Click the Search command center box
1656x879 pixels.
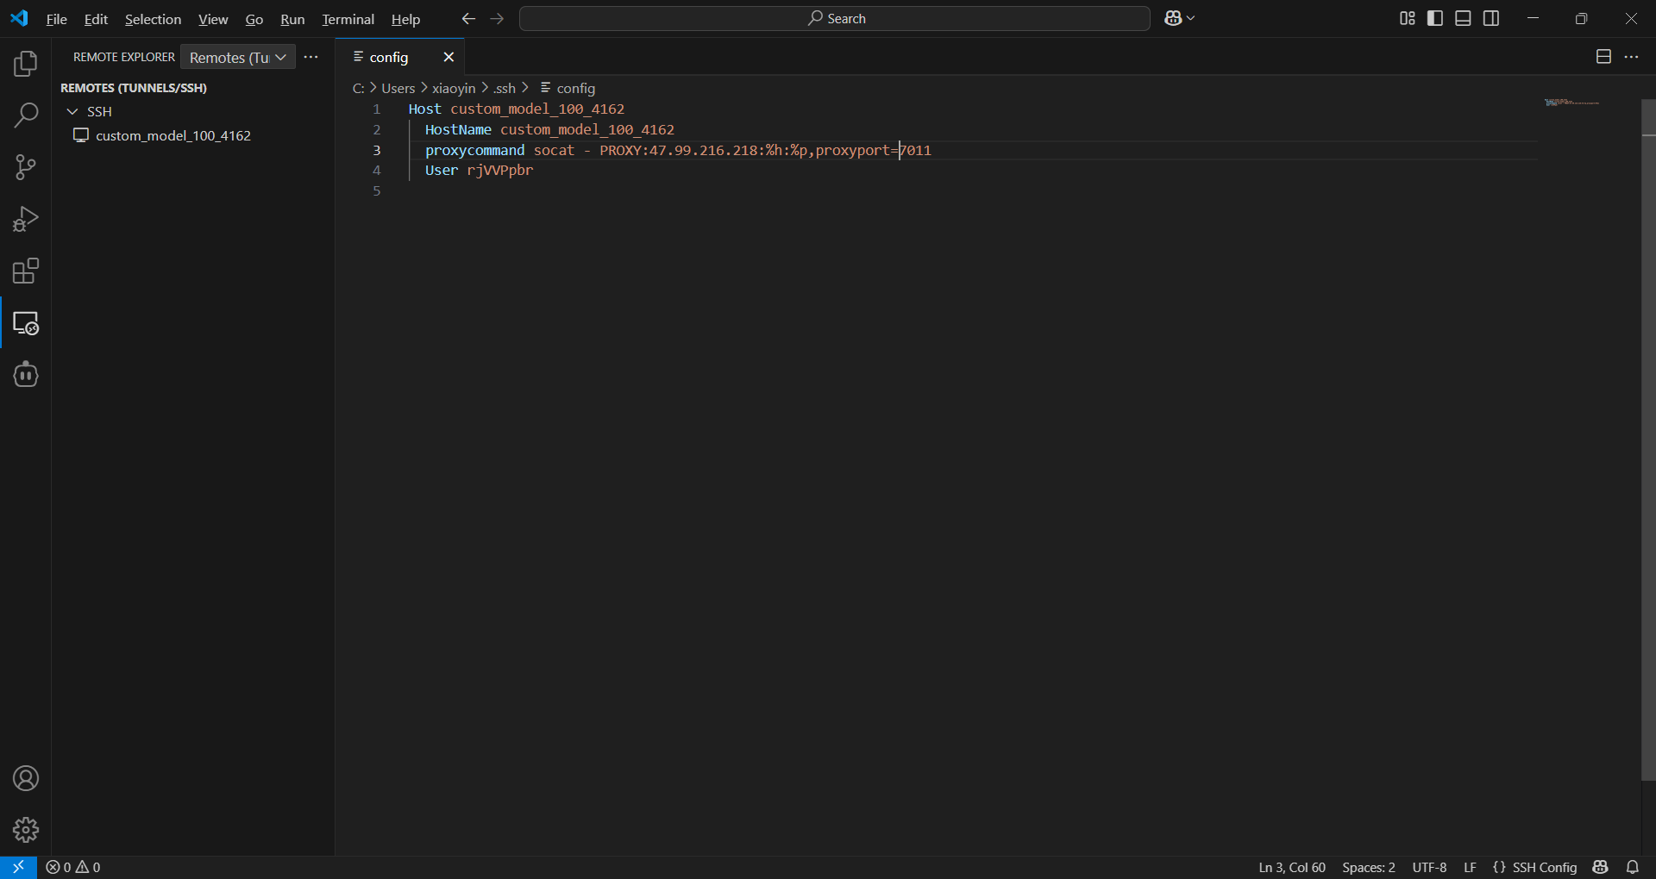(x=835, y=18)
